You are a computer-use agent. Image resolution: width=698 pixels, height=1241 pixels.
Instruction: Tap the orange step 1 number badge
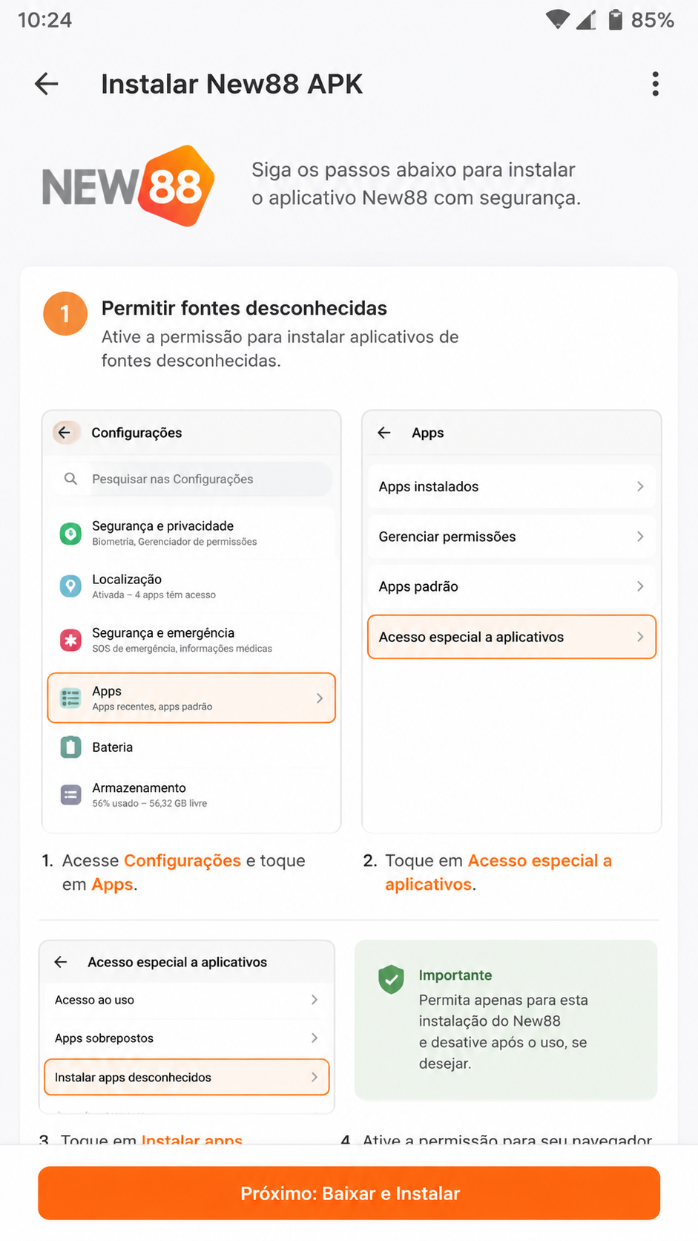tap(65, 313)
